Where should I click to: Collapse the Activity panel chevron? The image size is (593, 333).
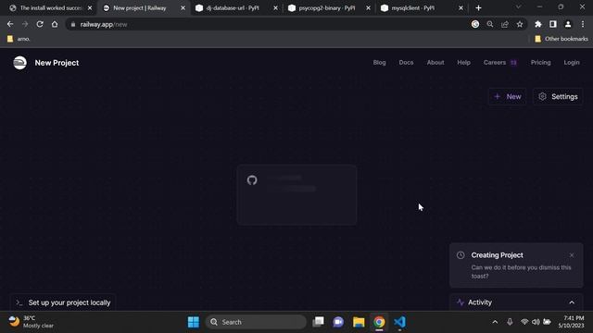click(572, 302)
